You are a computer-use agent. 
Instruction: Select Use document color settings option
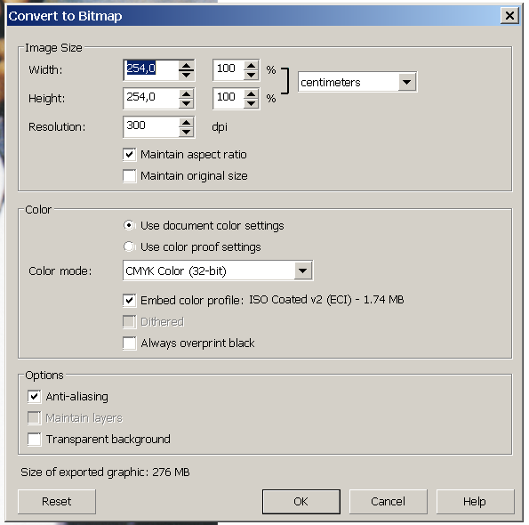[x=129, y=225]
